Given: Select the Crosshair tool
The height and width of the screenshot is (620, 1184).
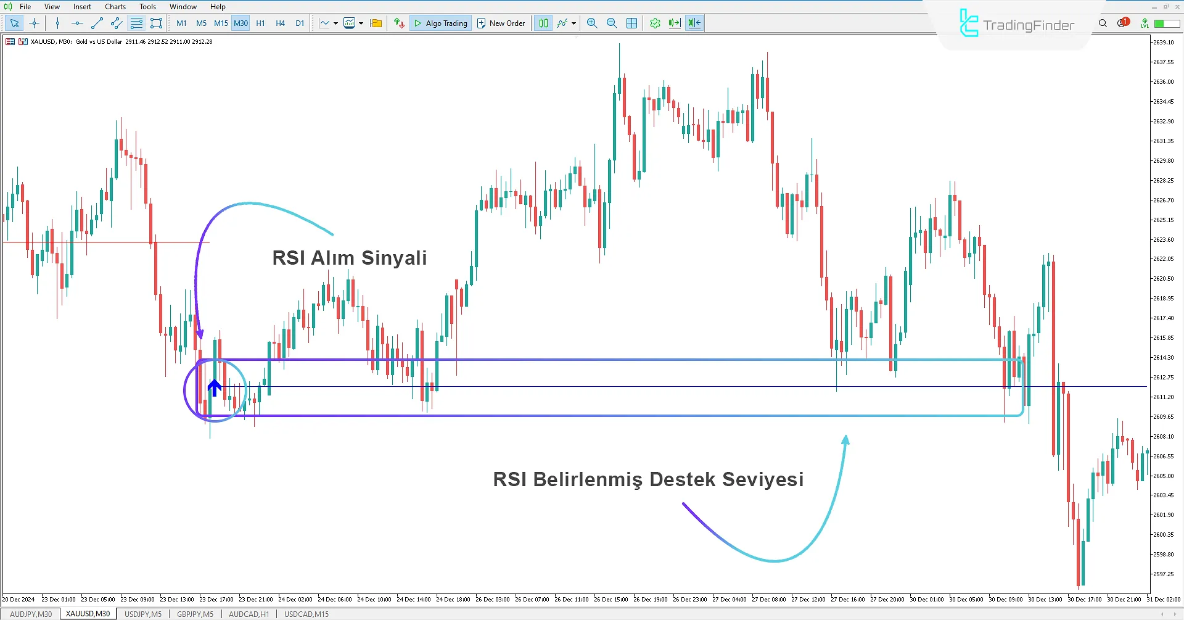Looking at the screenshot, I should point(34,23).
